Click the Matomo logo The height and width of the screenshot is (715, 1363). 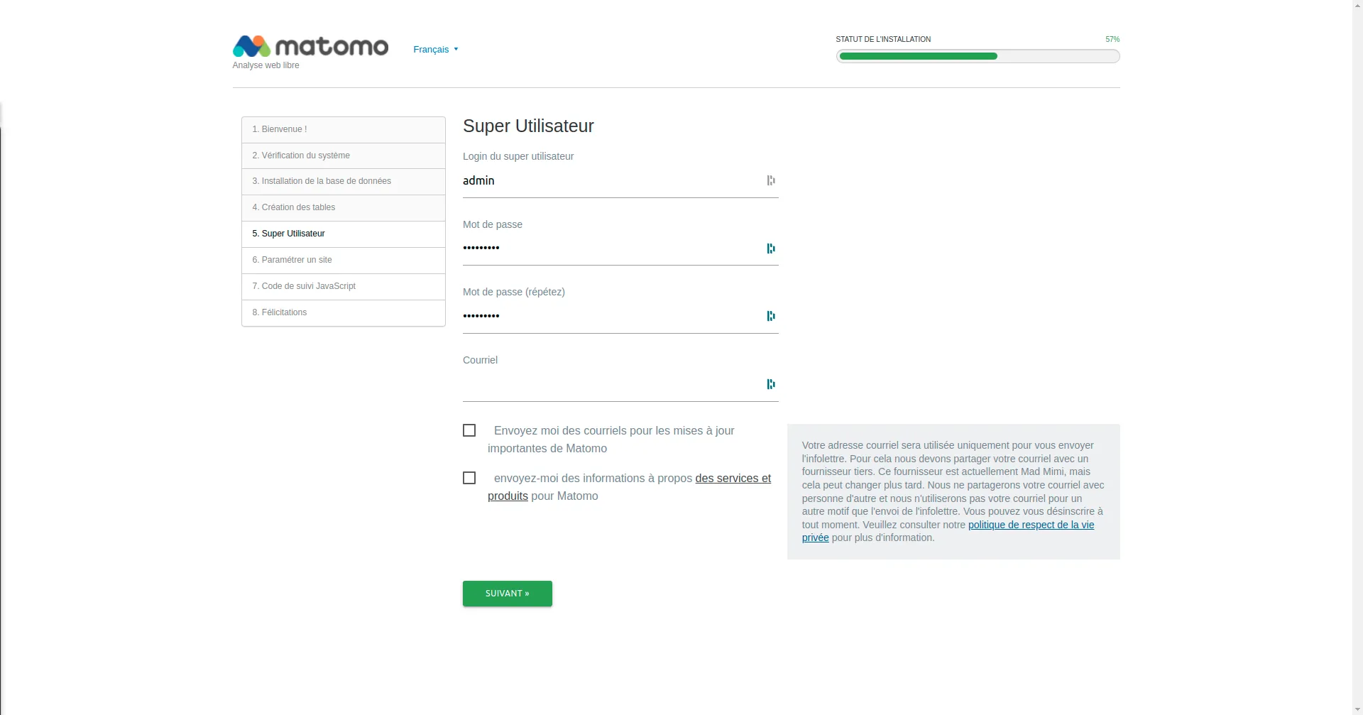click(310, 47)
